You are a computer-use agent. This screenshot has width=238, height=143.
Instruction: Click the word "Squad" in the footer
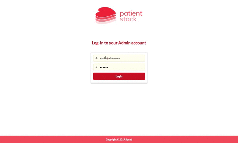pyautogui.click(x=129, y=139)
